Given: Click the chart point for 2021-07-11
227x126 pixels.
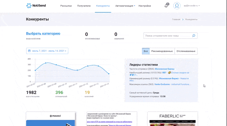Looking at the screenshot, I should click(77, 70).
